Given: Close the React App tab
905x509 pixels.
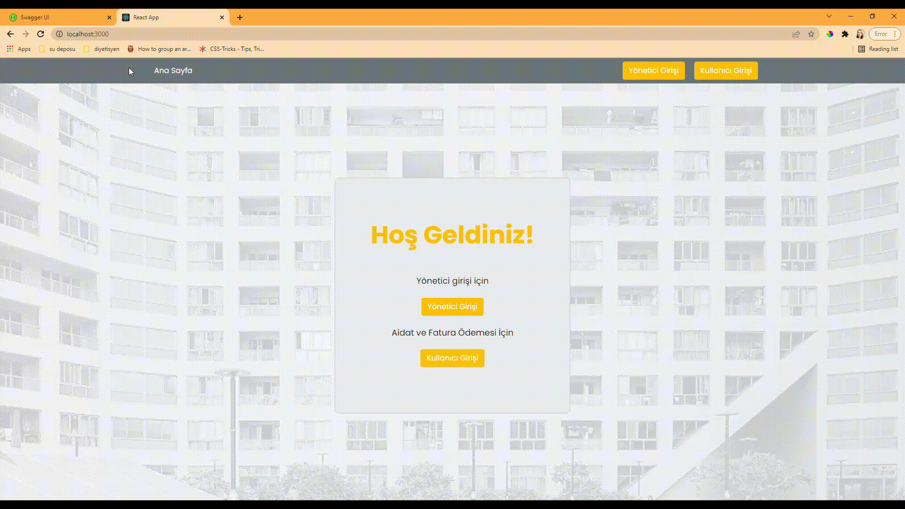Looking at the screenshot, I should click(222, 17).
